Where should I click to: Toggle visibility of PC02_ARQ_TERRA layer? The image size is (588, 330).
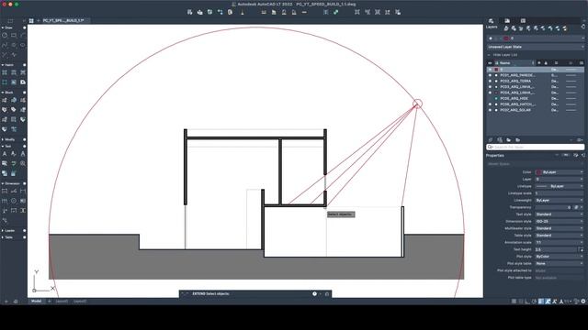[x=490, y=81]
